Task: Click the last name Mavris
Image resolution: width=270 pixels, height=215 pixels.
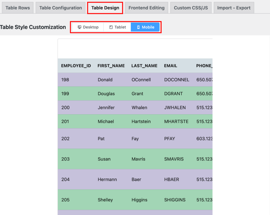Action: click(x=138, y=159)
